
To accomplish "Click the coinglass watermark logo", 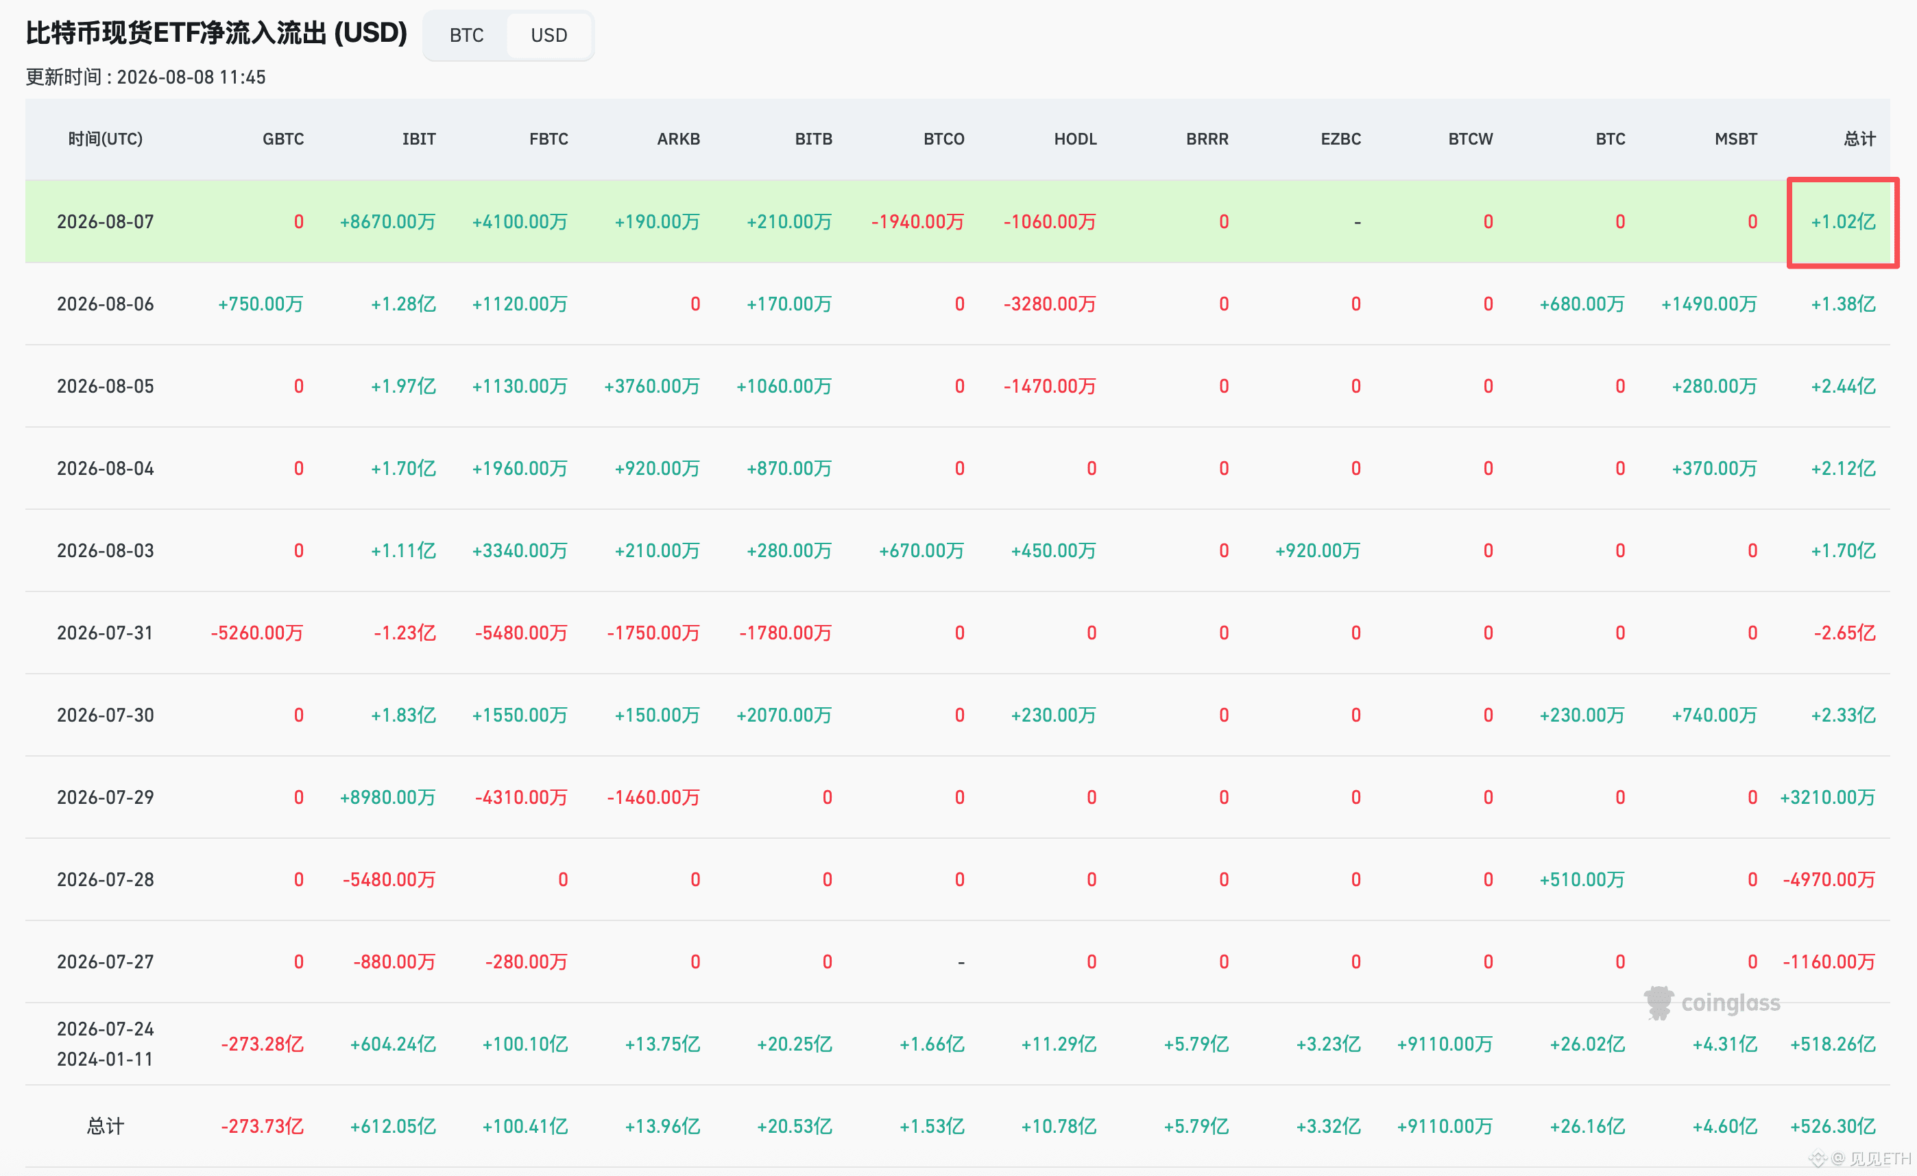I will coord(1711,1003).
